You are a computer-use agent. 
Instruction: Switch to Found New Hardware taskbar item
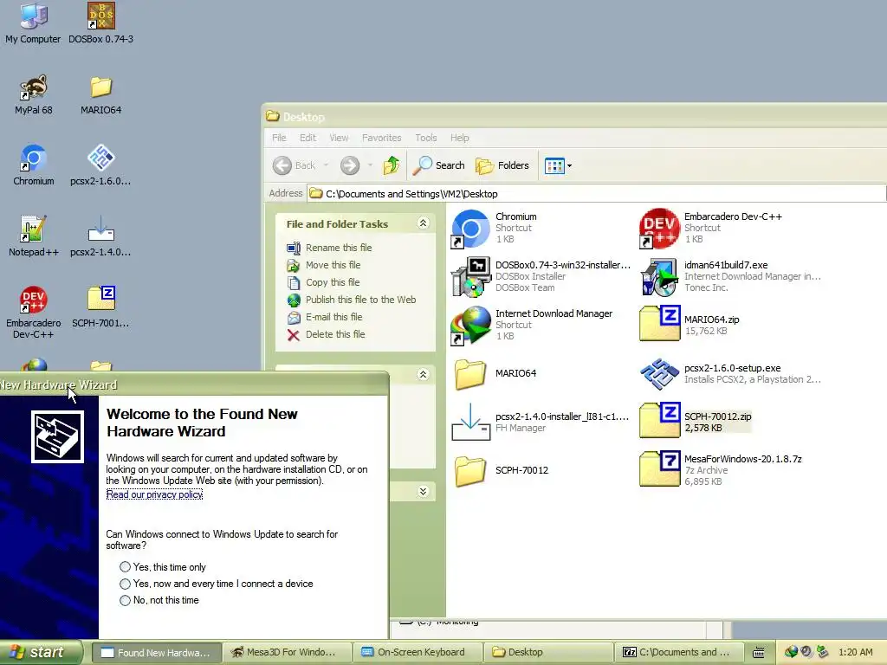[x=156, y=652]
